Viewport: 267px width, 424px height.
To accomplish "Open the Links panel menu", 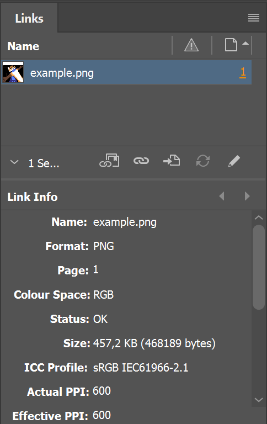I will pos(254,18).
